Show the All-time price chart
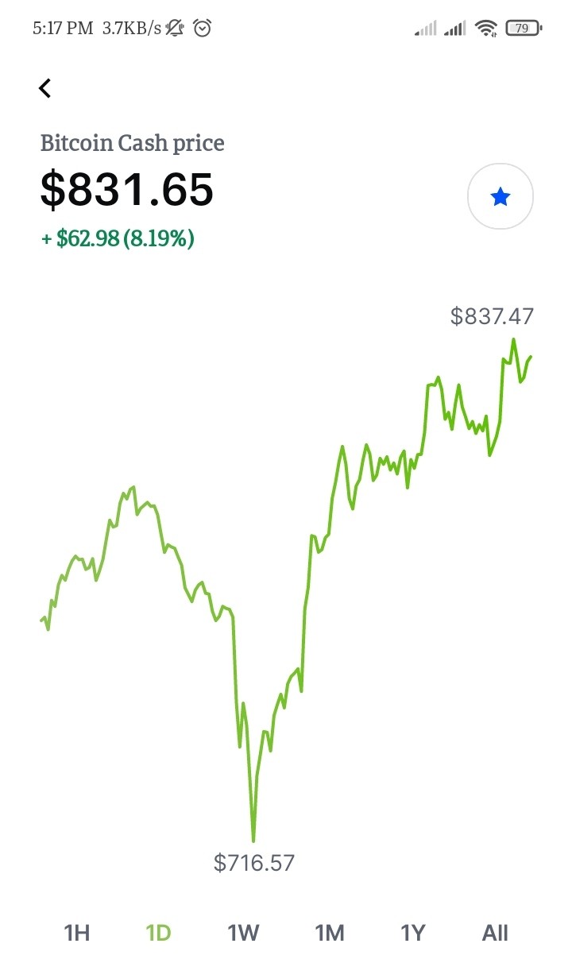The image size is (572, 955). click(x=496, y=933)
